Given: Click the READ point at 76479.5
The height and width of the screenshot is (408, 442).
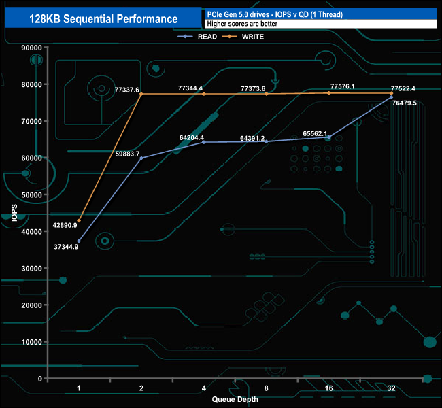Looking at the screenshot, I should pos(391,97).
